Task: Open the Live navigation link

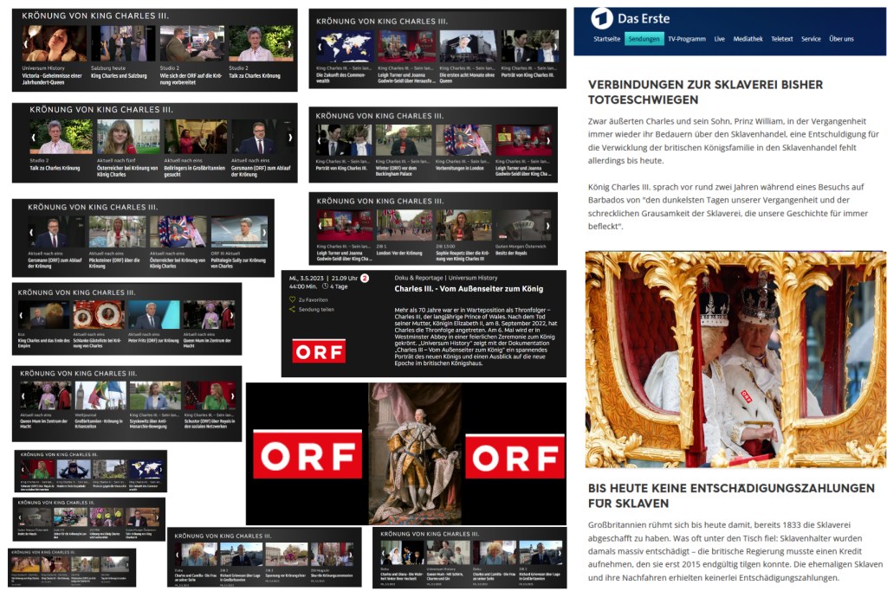Action: (x=719, y=39)
